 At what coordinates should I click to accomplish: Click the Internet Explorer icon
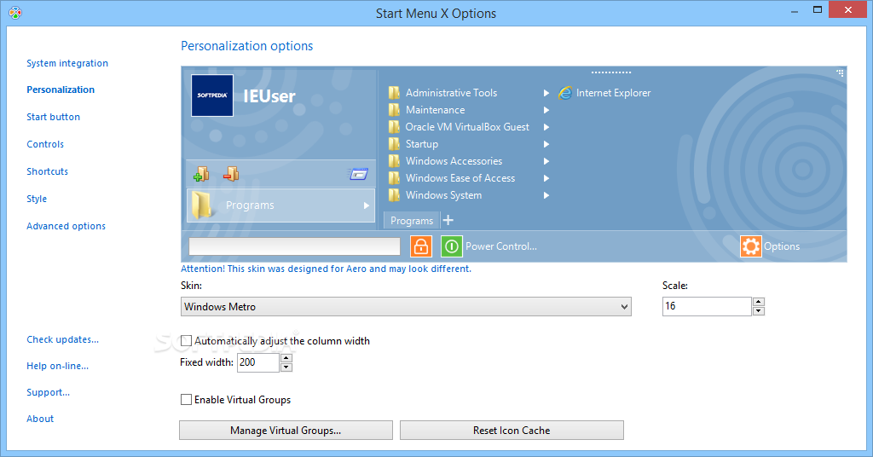pyautogui.click(x=565, y=93)
